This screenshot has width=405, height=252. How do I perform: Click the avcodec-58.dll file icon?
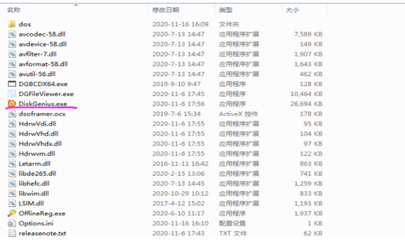[12, 34]
